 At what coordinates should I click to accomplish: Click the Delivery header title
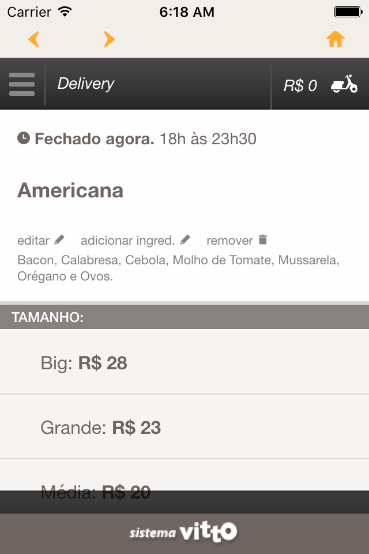86,84
